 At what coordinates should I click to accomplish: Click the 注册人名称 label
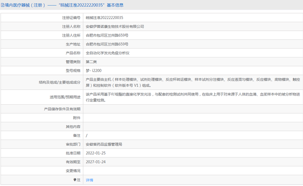click(x=71, y=27)
